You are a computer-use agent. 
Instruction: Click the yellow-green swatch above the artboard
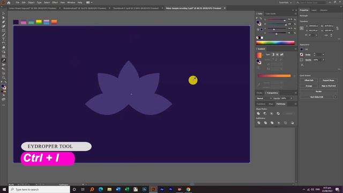39,22
